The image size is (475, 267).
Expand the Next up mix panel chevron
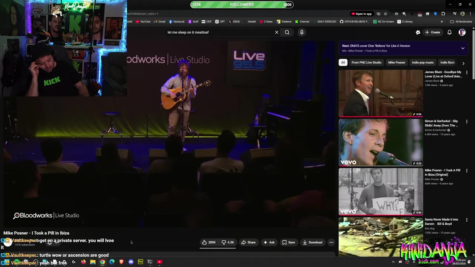(463, 48)
